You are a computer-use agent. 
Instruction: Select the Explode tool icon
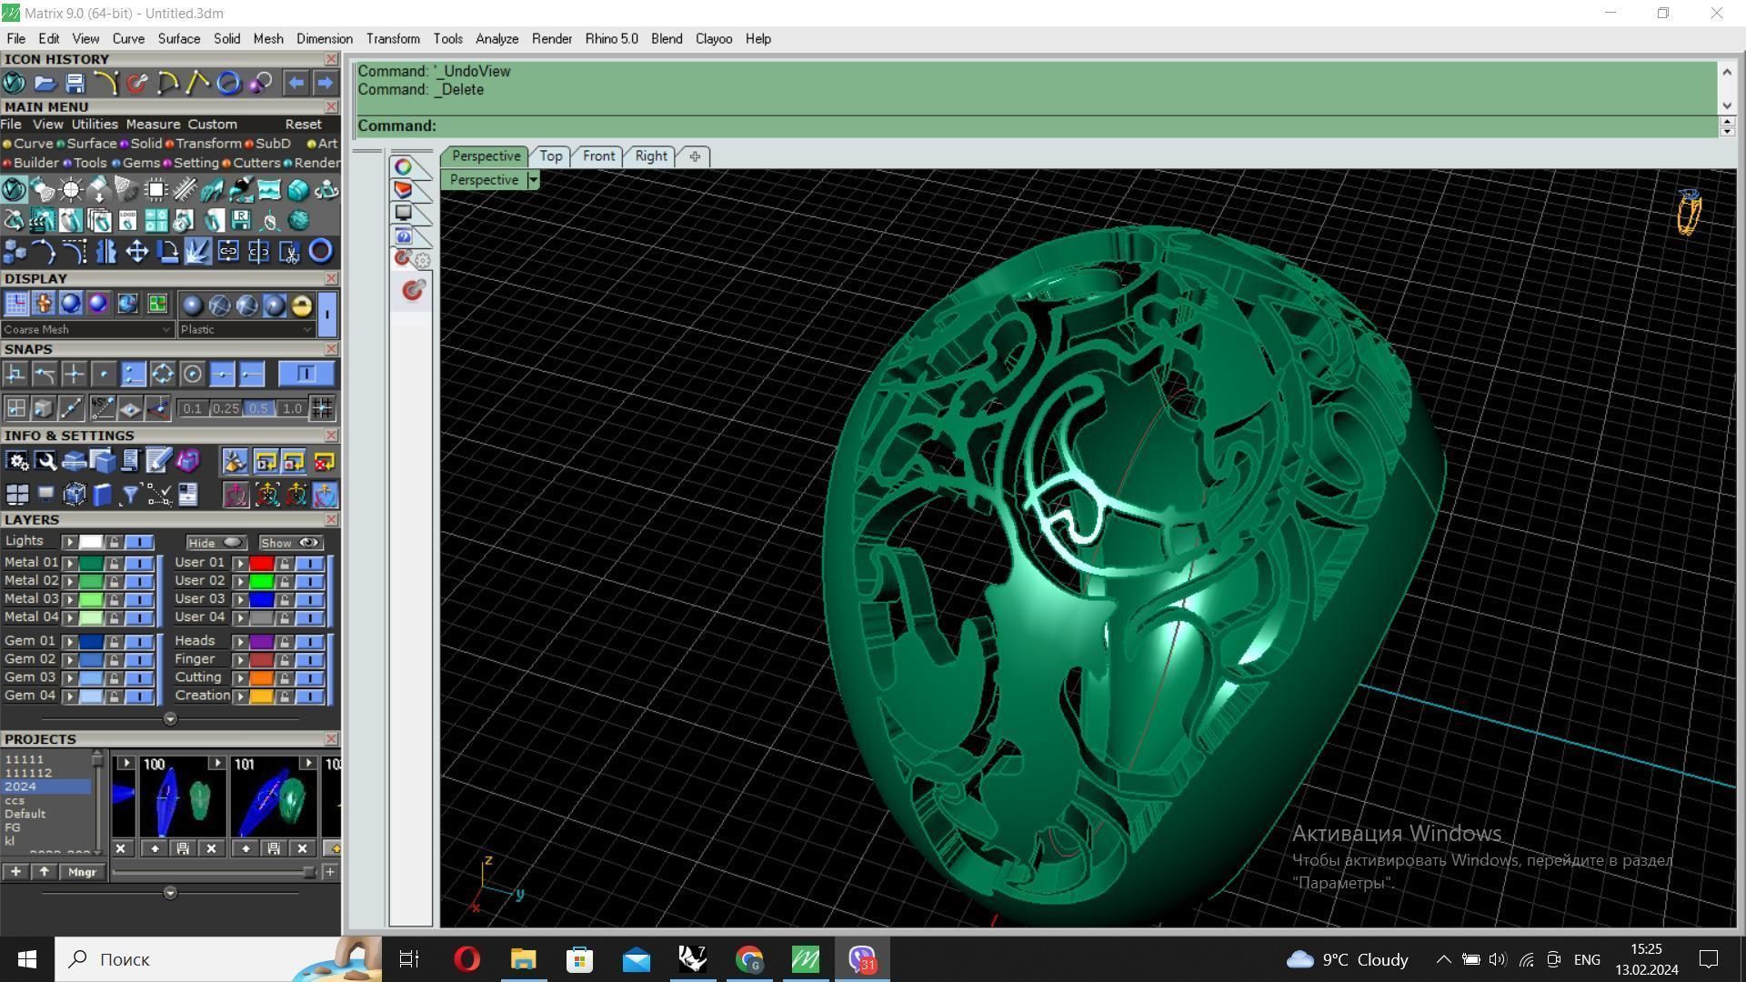pyautogui.click(x=197, y=252)
